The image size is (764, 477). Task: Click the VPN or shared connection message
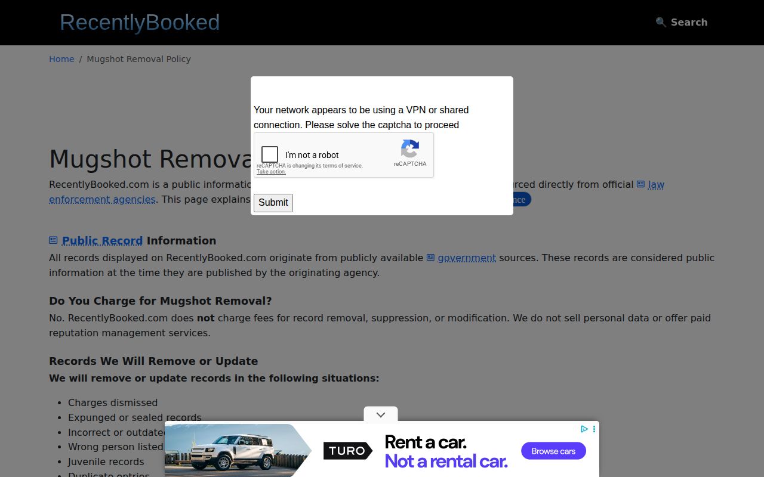(x=361, y=117)
